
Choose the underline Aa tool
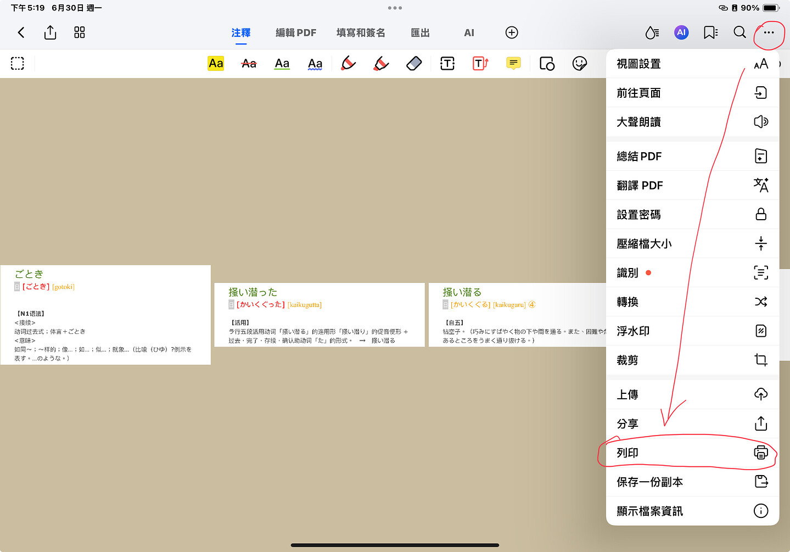point(282,64)
